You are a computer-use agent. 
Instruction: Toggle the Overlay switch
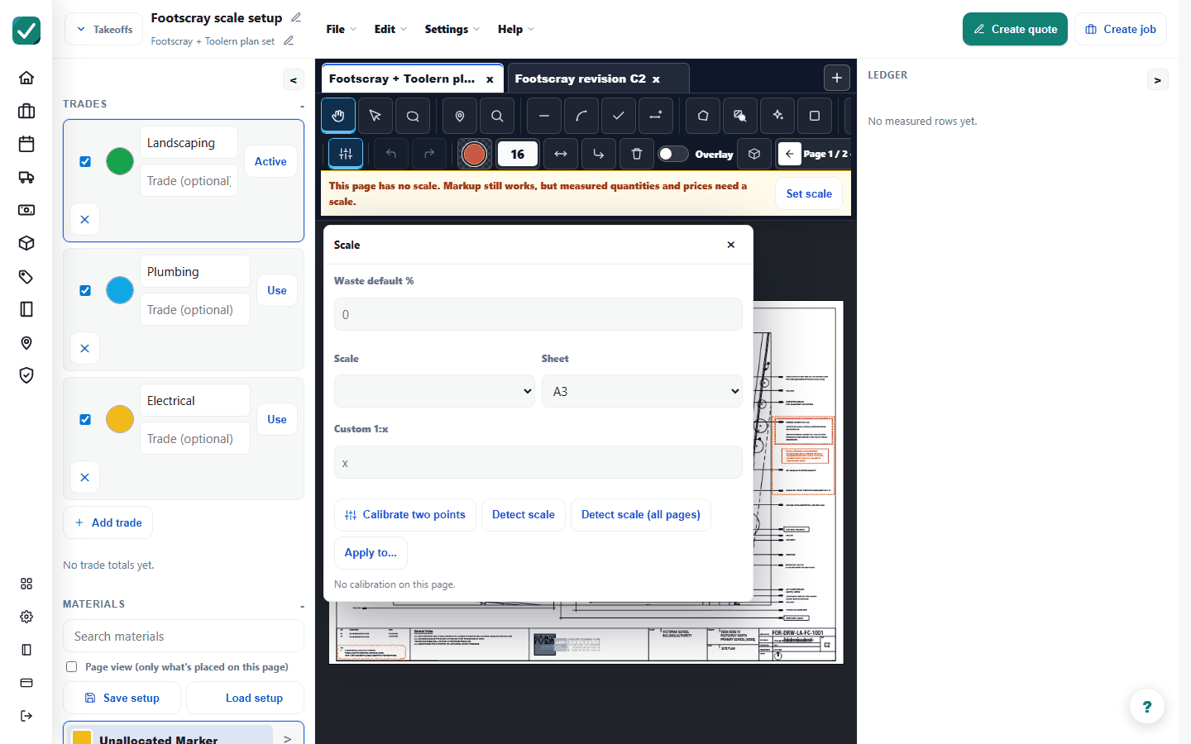tap(673, 154)
